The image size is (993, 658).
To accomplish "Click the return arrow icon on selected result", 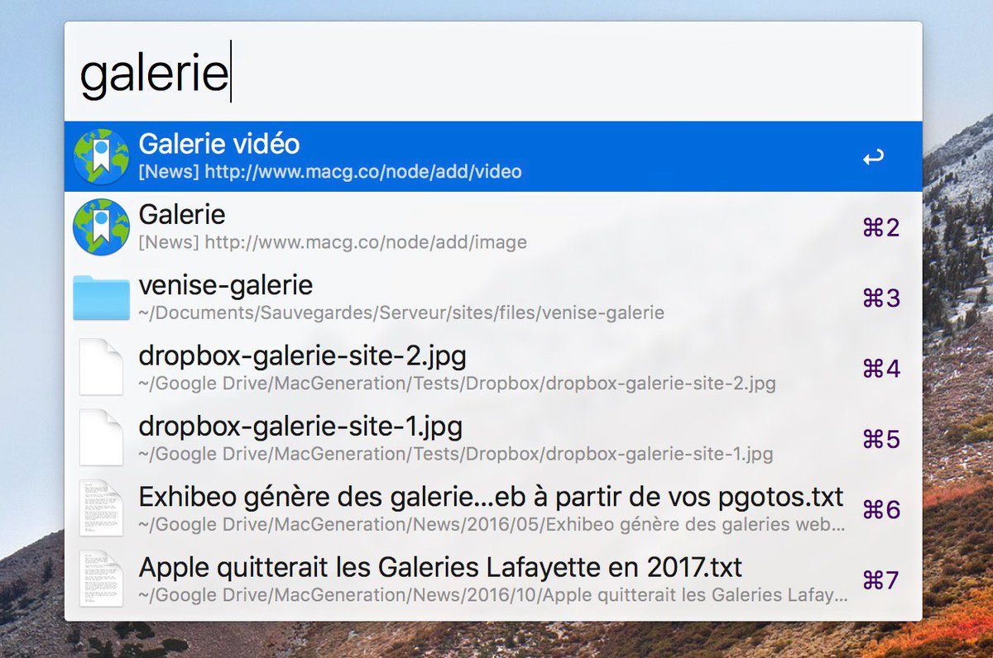I will click(873, 157).
